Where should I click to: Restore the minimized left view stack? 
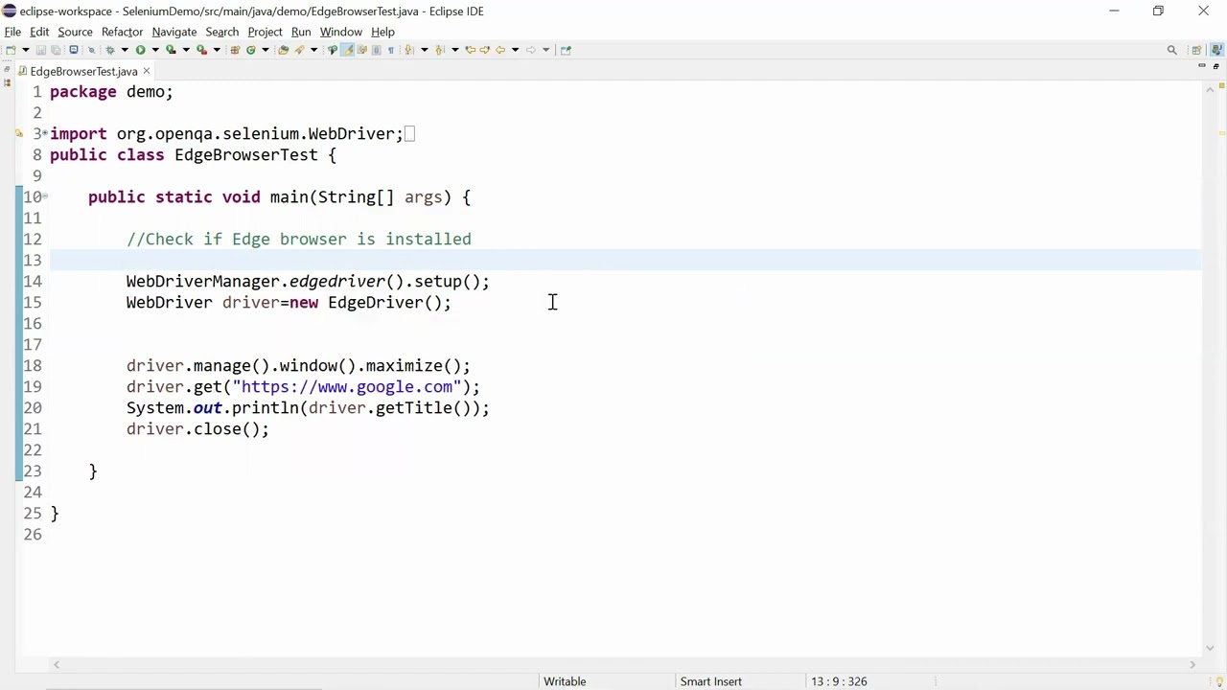click(7, 69)
